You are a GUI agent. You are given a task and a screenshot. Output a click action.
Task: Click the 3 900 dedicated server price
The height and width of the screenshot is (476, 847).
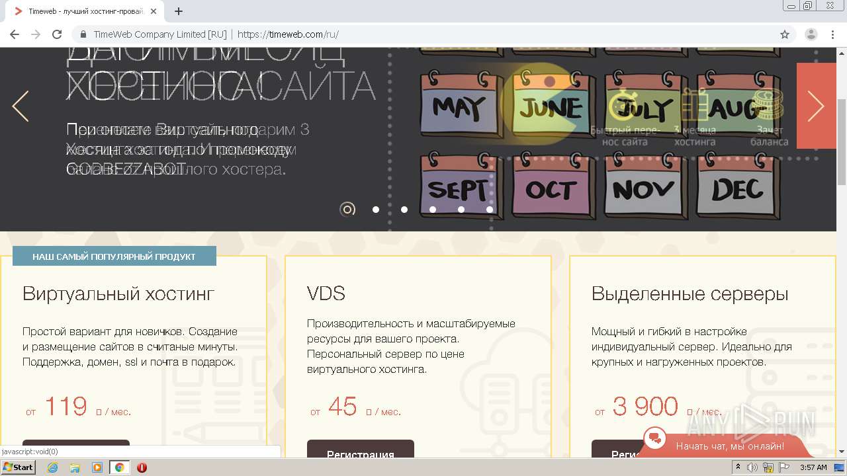click(x=645, y=407)
